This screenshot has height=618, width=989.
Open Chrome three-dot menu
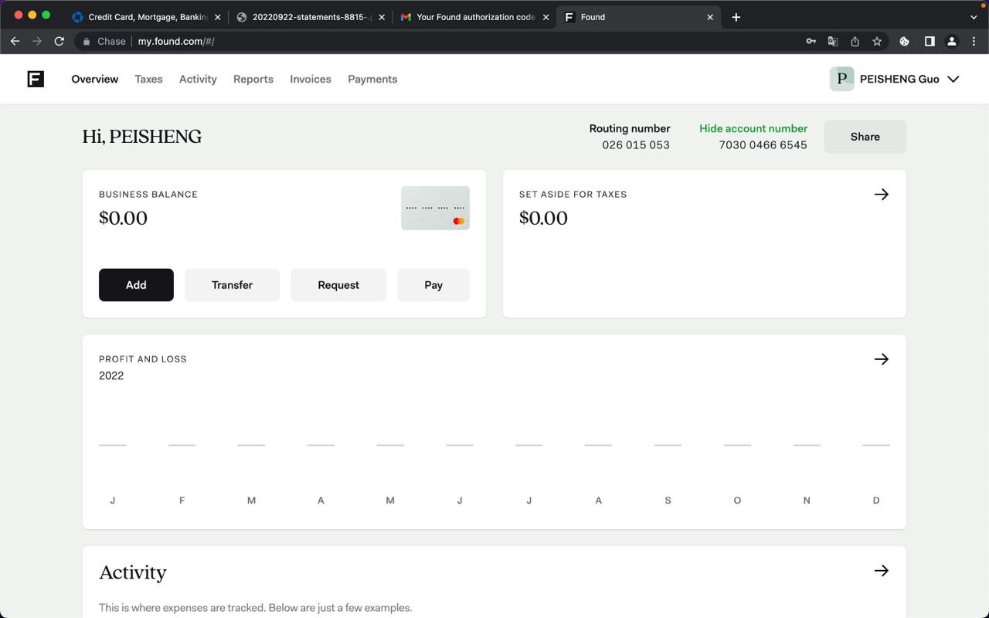tap(974, 41)
